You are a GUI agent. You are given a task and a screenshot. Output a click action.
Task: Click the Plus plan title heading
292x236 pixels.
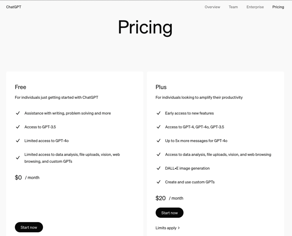161,87
